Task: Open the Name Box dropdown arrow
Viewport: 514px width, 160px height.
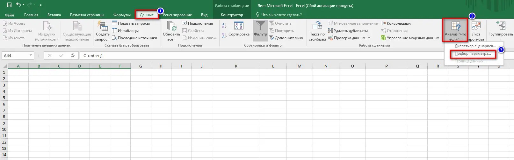Action: point(31,55)
